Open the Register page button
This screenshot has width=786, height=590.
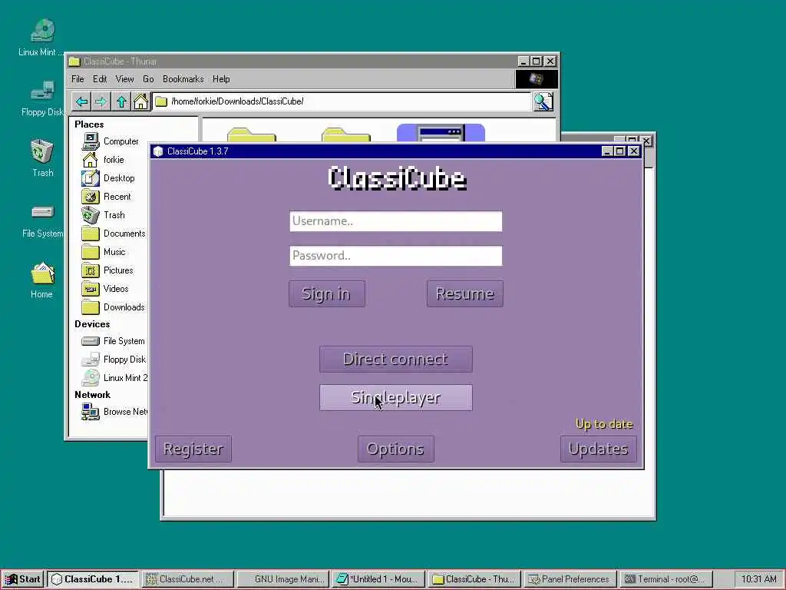[193, 449]
